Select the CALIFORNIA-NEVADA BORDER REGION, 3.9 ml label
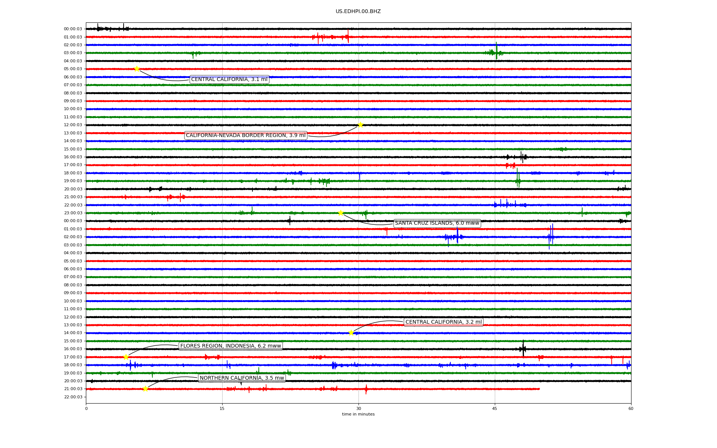Screen dimensions: 717x448 click(x=246, y=135)
